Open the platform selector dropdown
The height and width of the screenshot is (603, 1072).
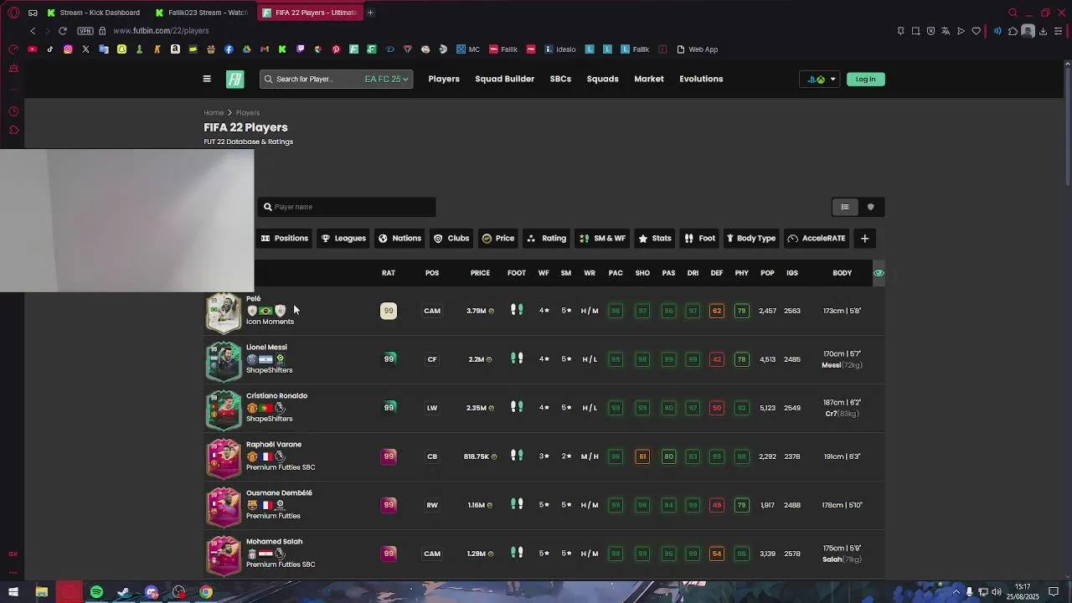click(820, 80)
